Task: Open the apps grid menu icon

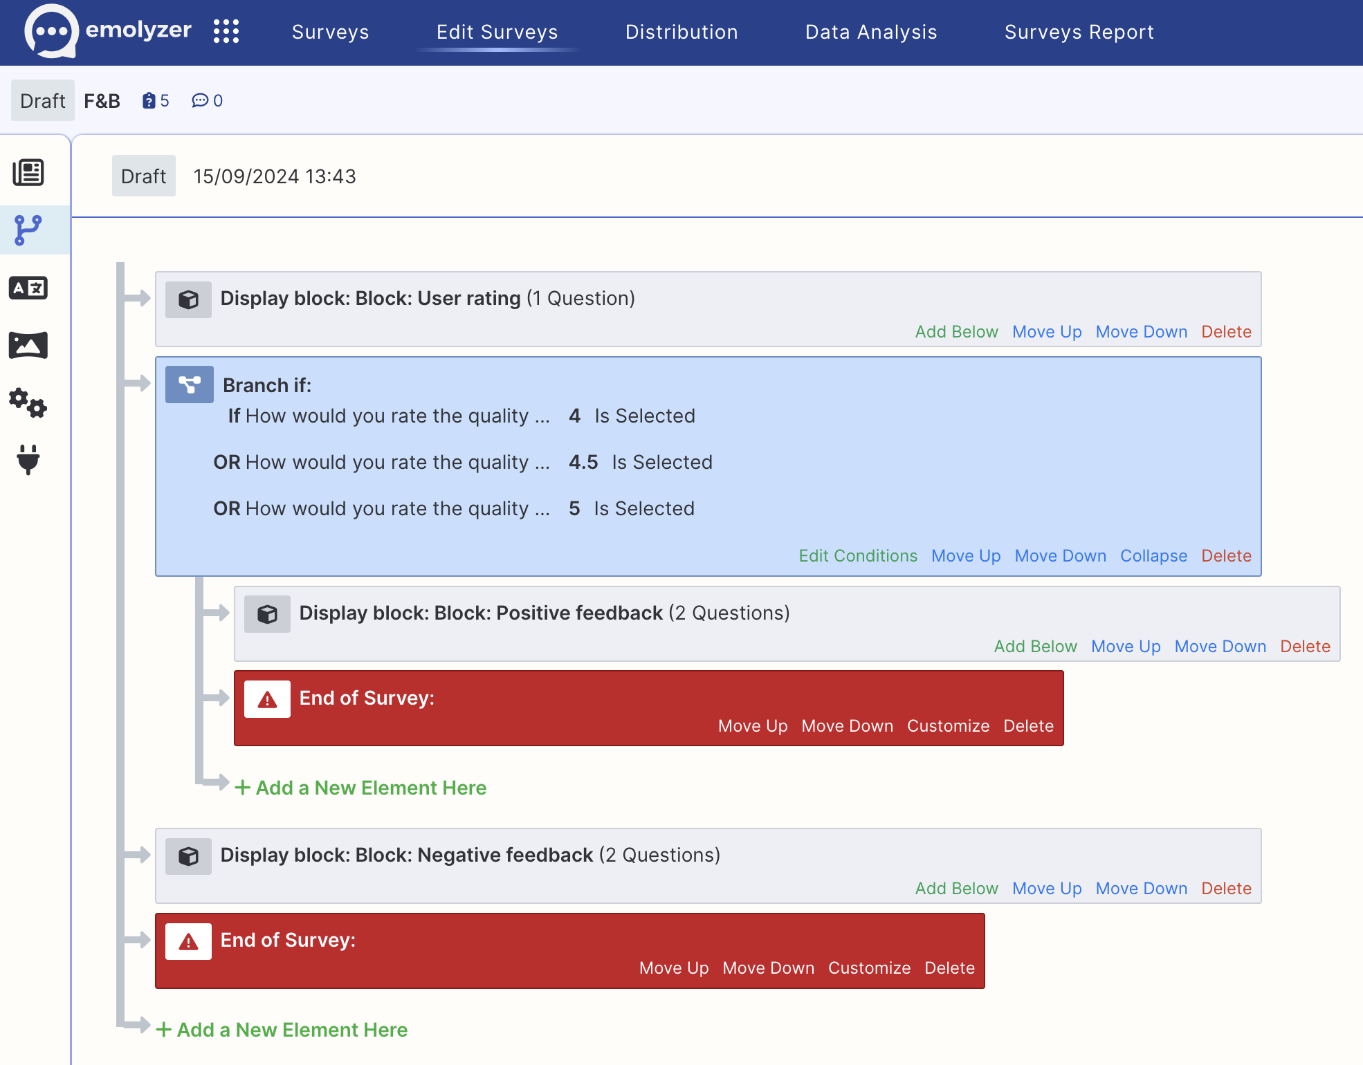Action: pos(226,32)
